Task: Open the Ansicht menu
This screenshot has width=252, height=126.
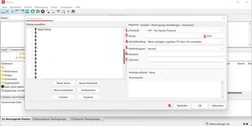Action: (x=28, y=7)
